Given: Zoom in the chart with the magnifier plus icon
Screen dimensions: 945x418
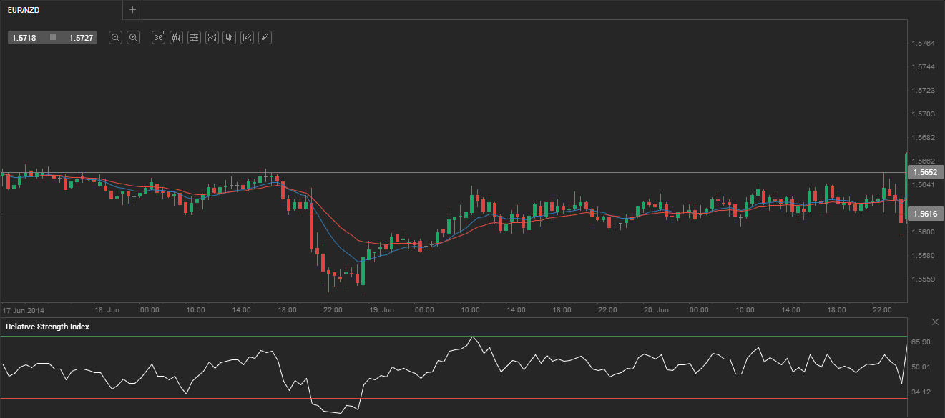Looking at the screenshot, I should [x=133, y=38].
